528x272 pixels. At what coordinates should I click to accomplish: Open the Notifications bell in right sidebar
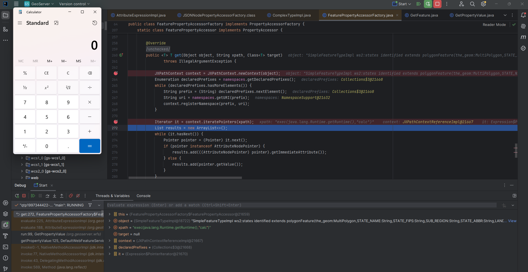[523, 15]
